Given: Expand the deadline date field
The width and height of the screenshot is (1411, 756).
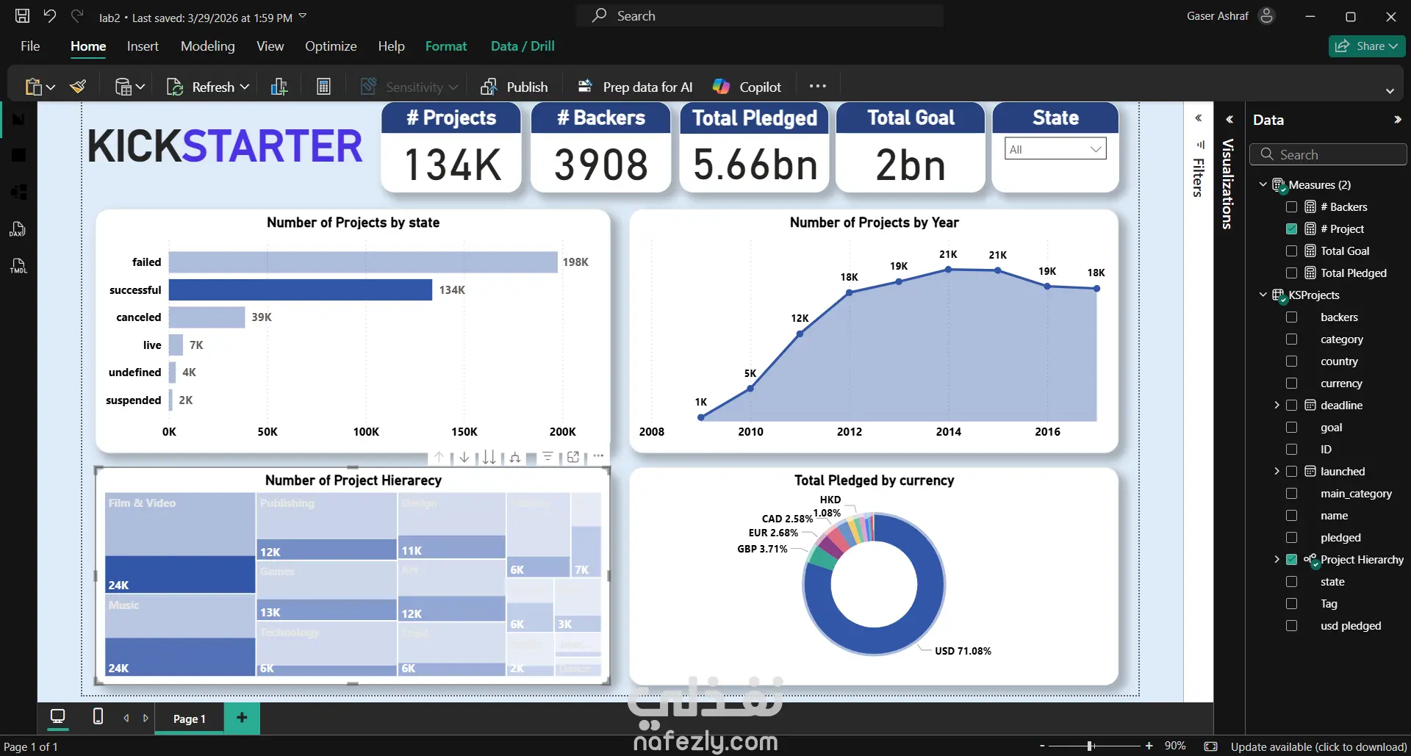Looking at the screenshot, I should point(1277,406).
